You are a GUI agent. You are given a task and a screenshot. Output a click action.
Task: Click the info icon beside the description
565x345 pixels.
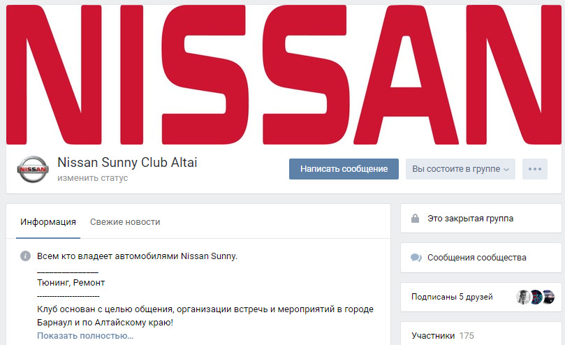click(25, 256)
